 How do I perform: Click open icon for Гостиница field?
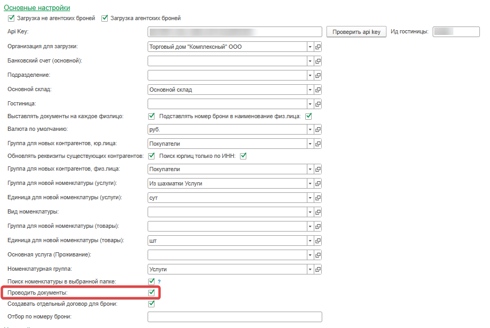pos(319,104)
